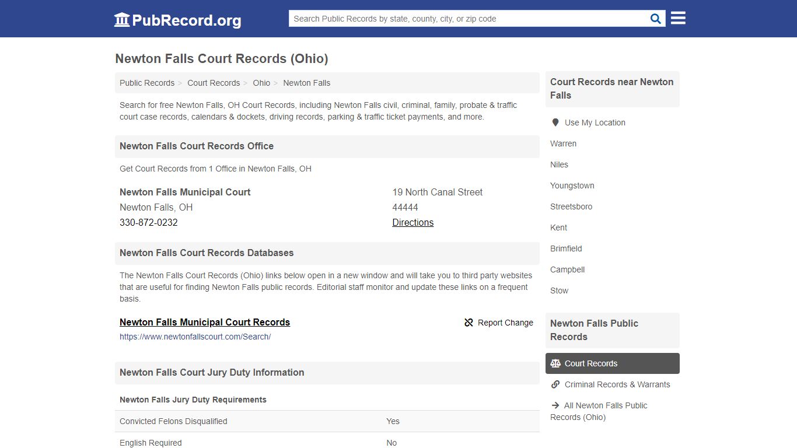Go to the Court Records breadcrumb
The height and width of the screenshot is (448, 797).
pyautogui.click(x=214, y=83)
